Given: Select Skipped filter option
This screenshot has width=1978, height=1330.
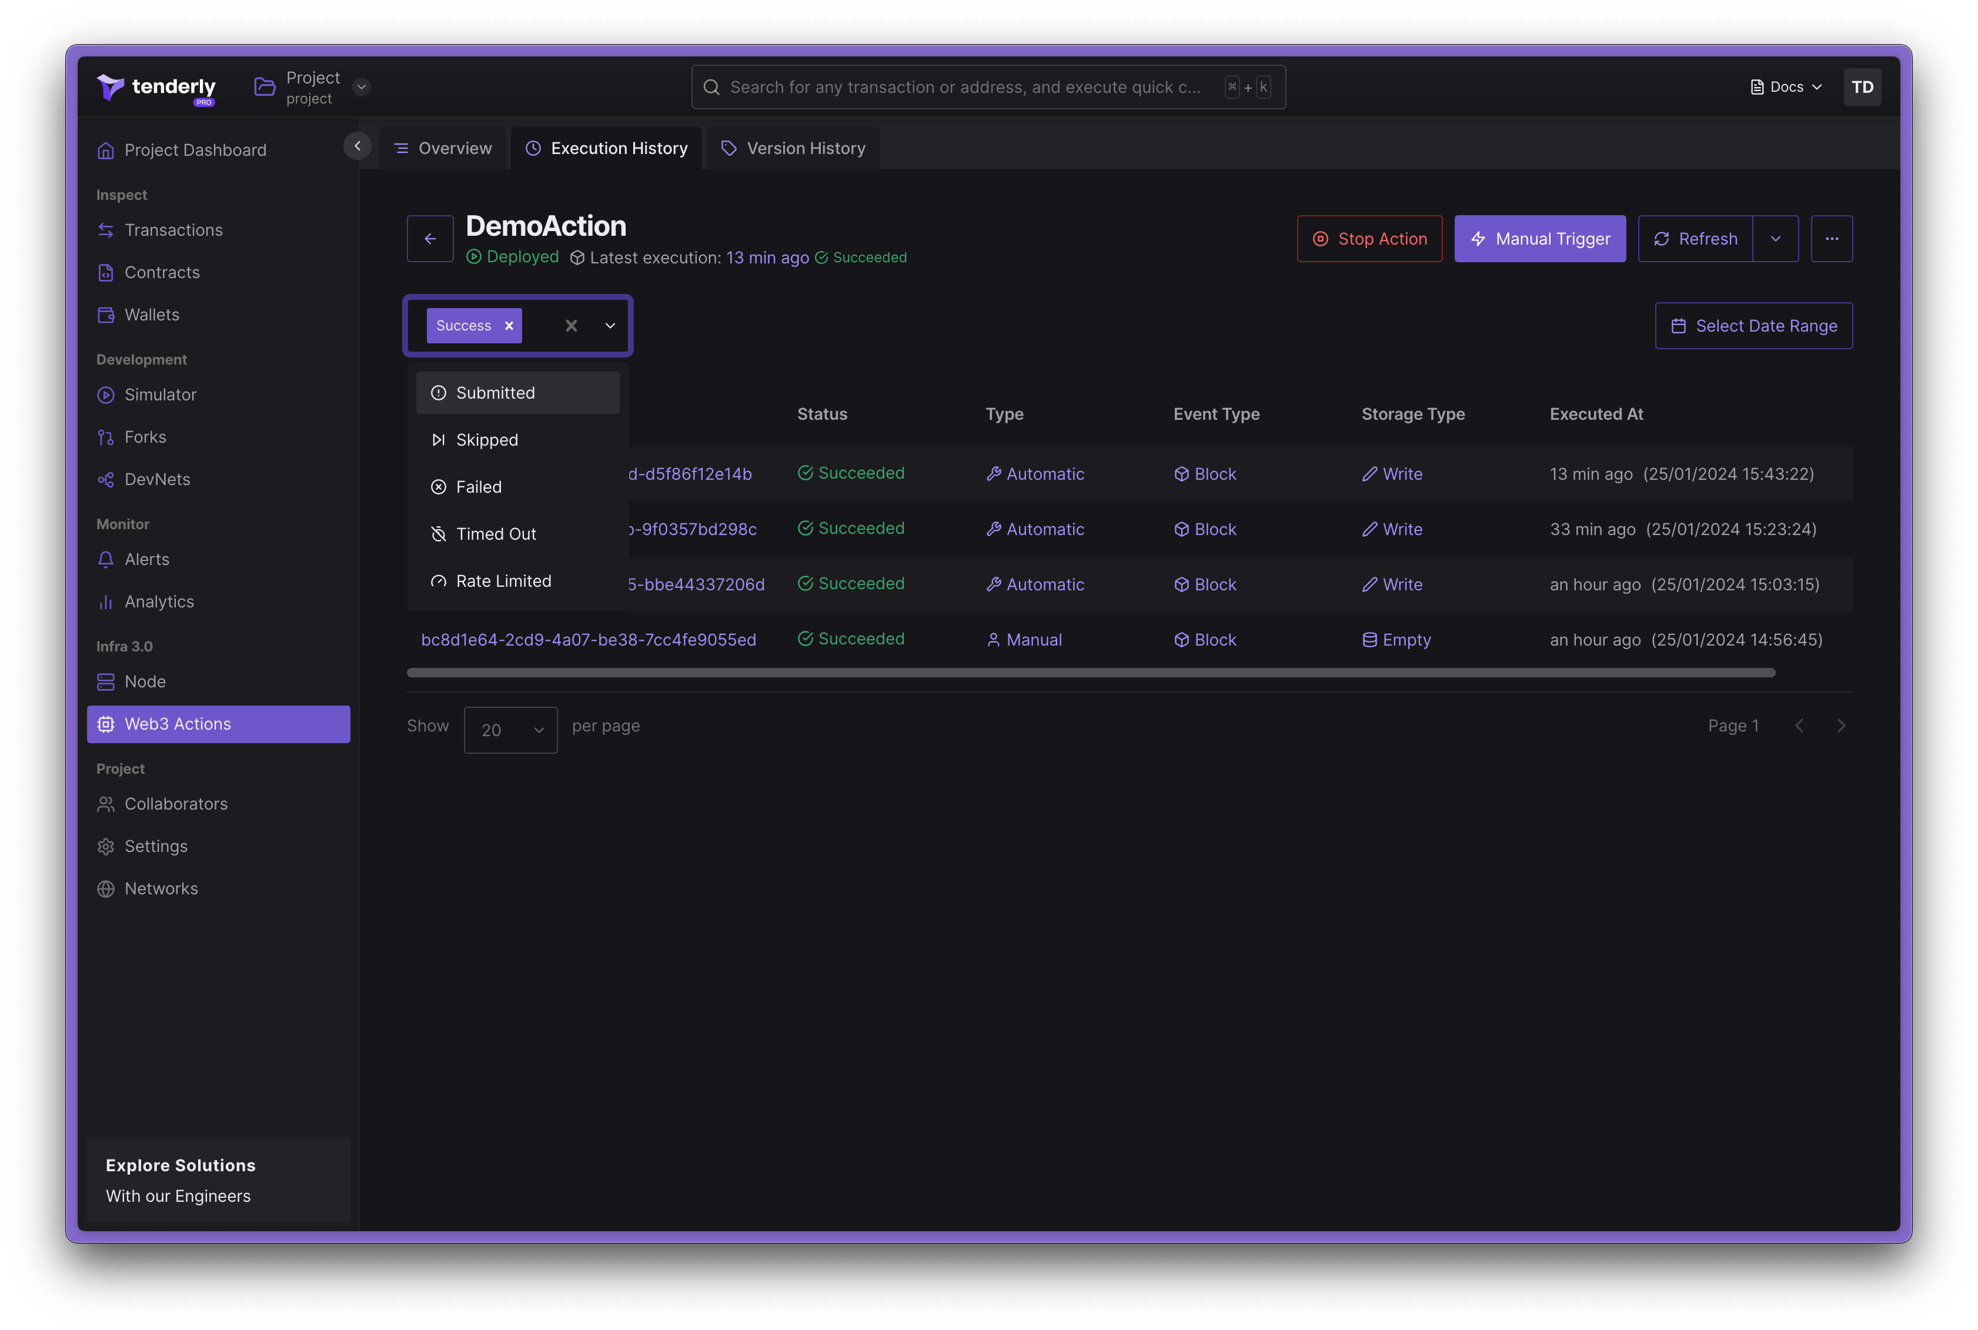Looking at the screenshot, I should 517,440.
